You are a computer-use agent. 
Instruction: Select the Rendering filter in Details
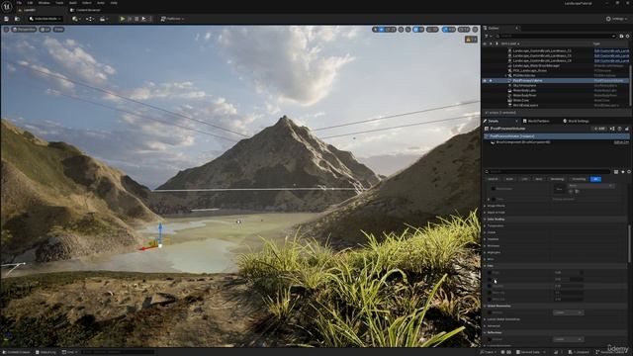[557, 179]
